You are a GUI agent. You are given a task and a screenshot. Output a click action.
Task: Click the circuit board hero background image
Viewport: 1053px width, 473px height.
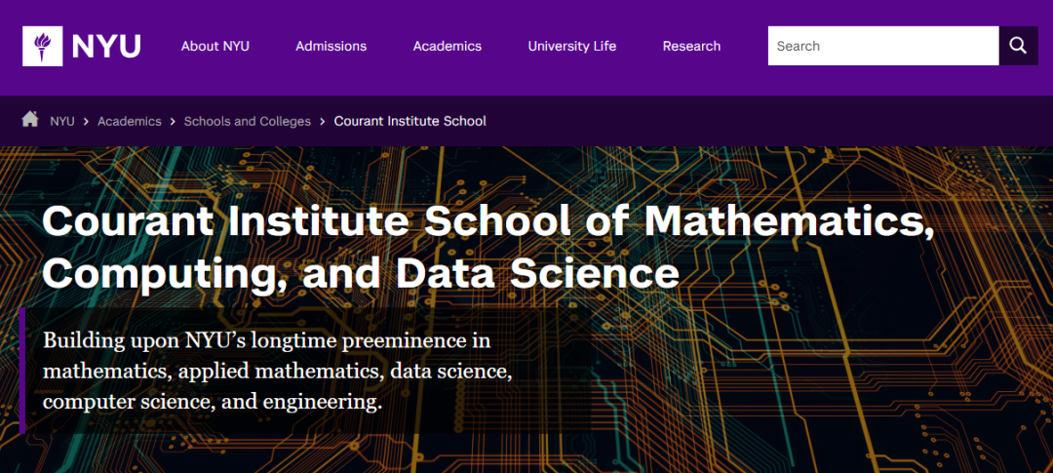[x=829, y=390]
